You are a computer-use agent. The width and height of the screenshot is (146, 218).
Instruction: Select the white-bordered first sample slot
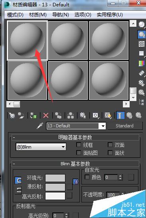[x=27, y=40]
